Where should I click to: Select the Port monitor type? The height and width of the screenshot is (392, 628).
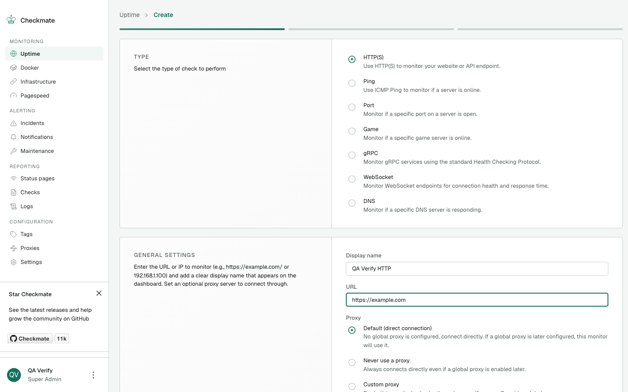tap(352, 107)
